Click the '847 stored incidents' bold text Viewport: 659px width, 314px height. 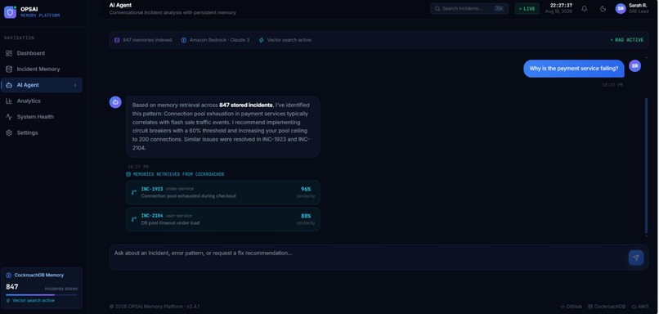click(246, 105)
